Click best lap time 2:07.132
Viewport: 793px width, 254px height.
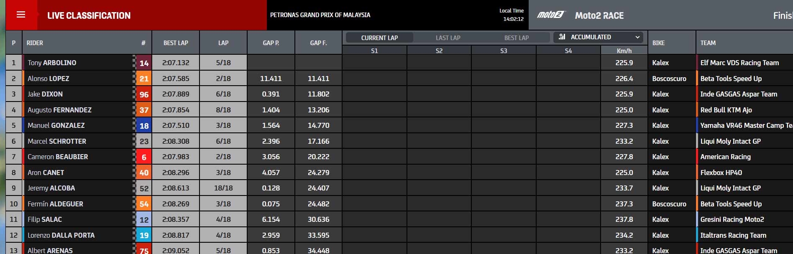tap(176, 63)
